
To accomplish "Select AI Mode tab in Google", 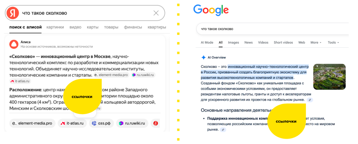I will pos(207,43).
